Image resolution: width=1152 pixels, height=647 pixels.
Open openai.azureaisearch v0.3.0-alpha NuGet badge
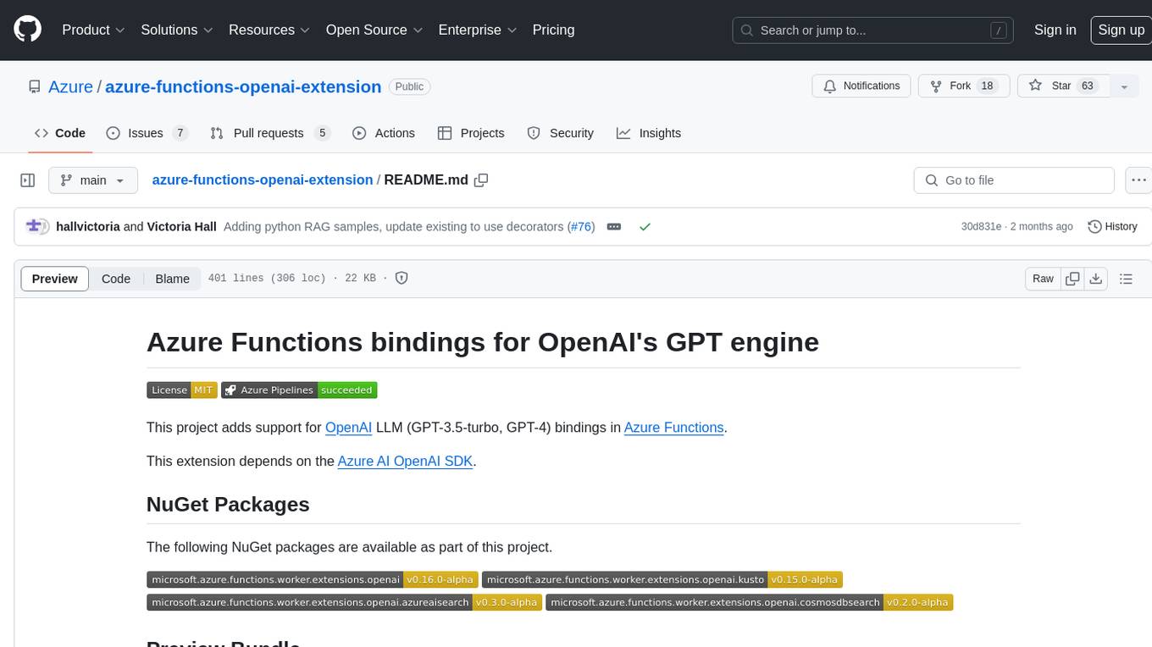point(344,603)
